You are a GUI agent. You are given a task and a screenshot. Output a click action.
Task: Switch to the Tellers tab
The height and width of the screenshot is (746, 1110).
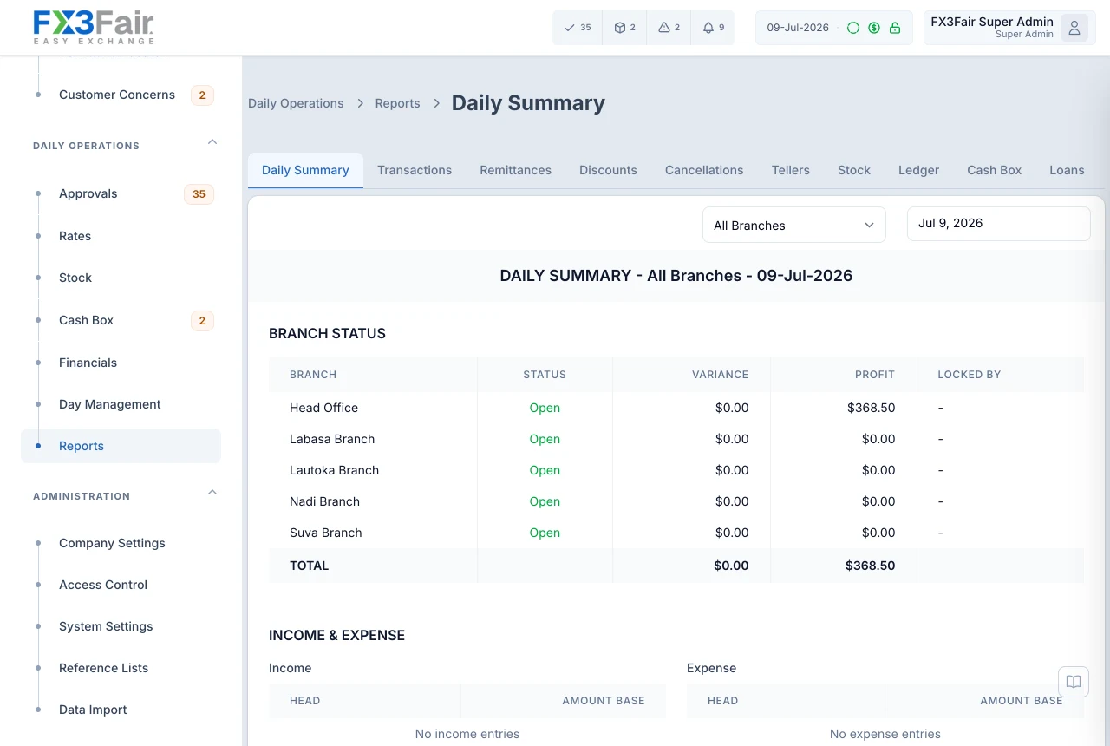791,170
